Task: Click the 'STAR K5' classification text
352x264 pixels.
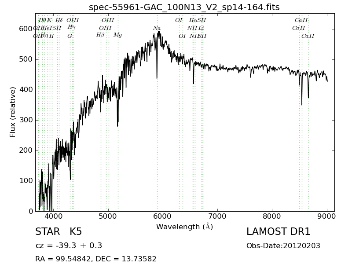Action: [59, 232]
